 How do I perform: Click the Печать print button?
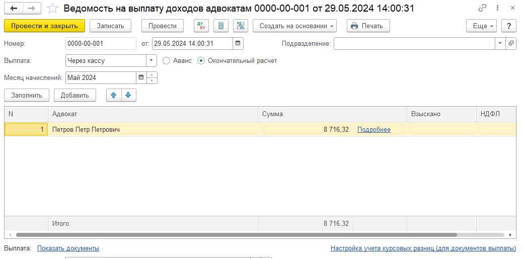pyautogui.click(x=368, y=26)
